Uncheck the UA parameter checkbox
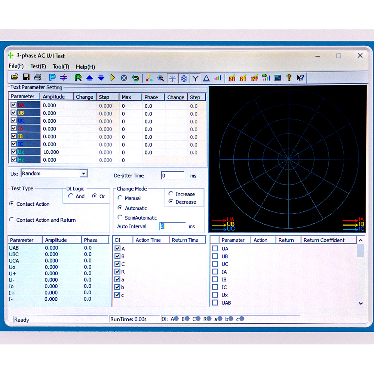The width and height of the screenshot is (374, 374). pos(13,105)
